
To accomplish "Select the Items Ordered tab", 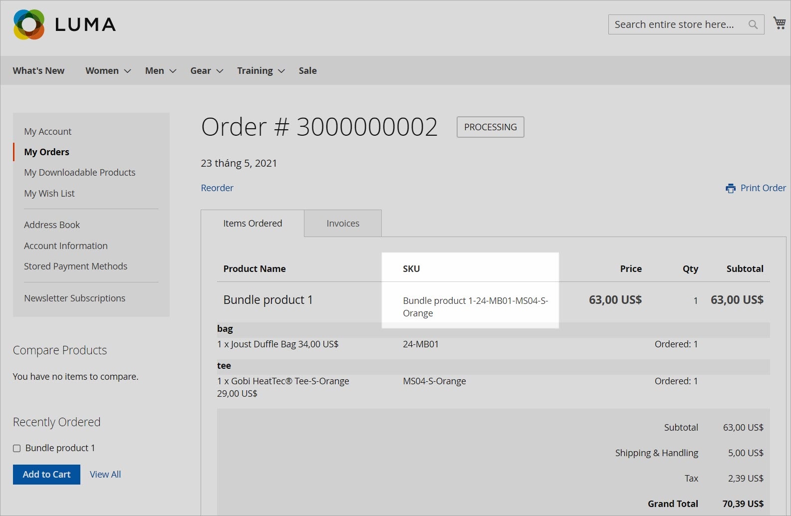I will pos(253,224).
